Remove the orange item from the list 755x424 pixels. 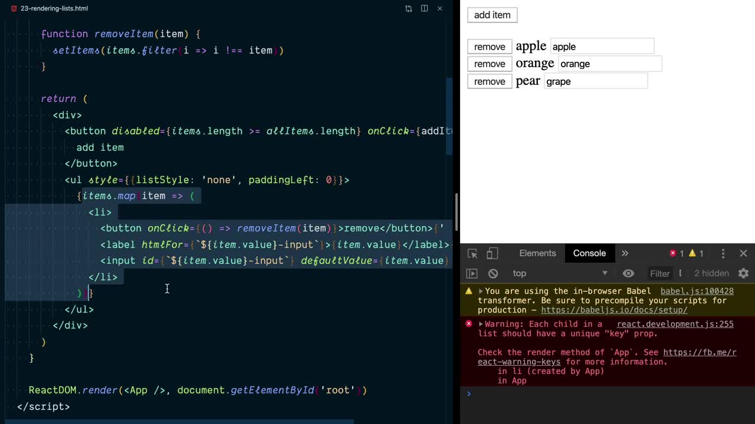(x=490, y=64)
